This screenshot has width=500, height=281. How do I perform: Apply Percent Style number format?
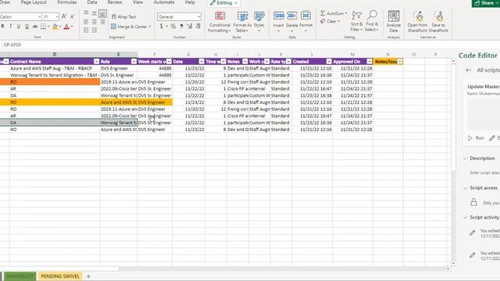pyautogui.click(x=173, y=26)
